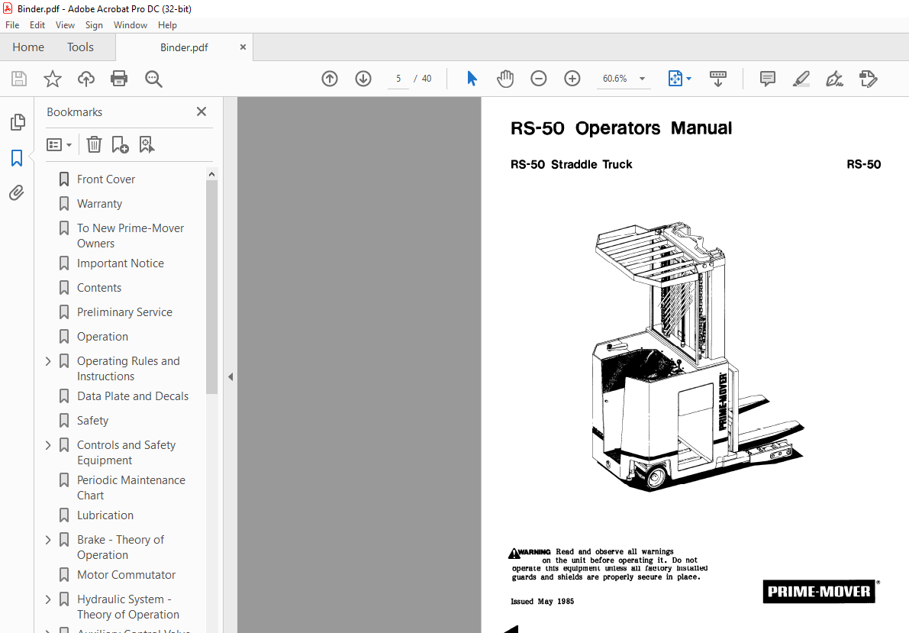Open the Sign menu
The image size is (909, 633).
(94, 25)
